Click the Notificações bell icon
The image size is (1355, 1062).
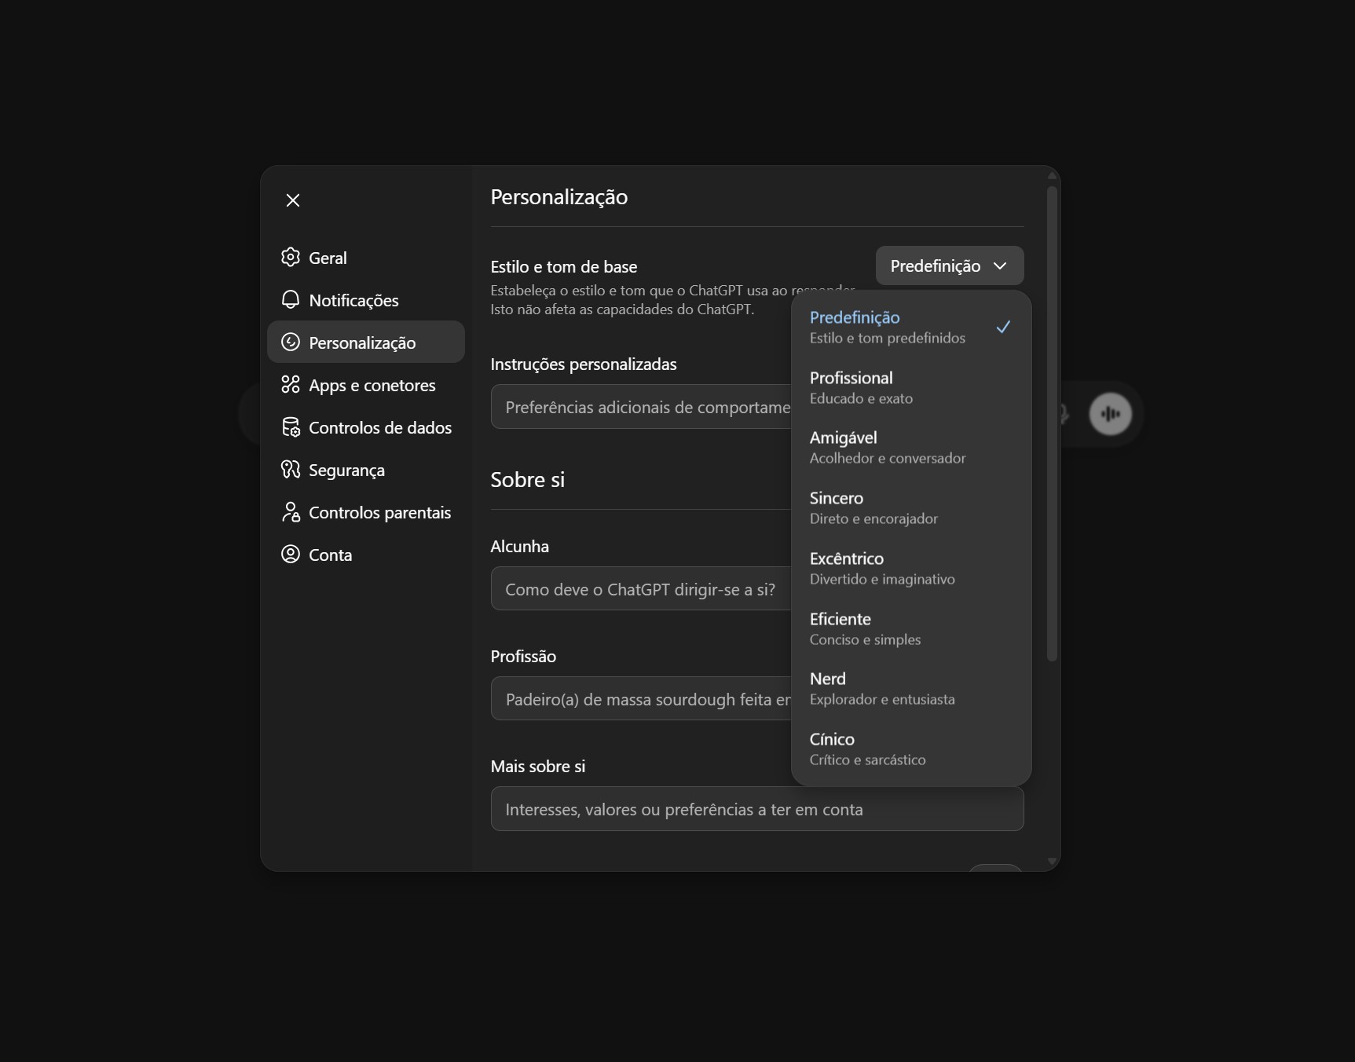tap(291, 300)
